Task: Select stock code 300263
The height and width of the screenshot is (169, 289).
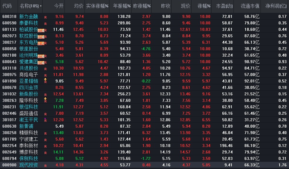Action: pos(9,100)
